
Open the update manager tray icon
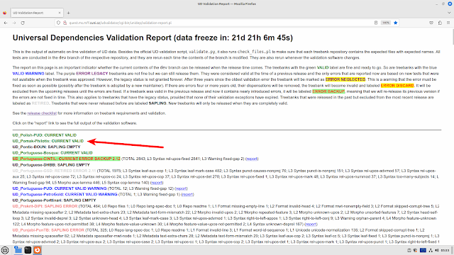click(415, 250)
